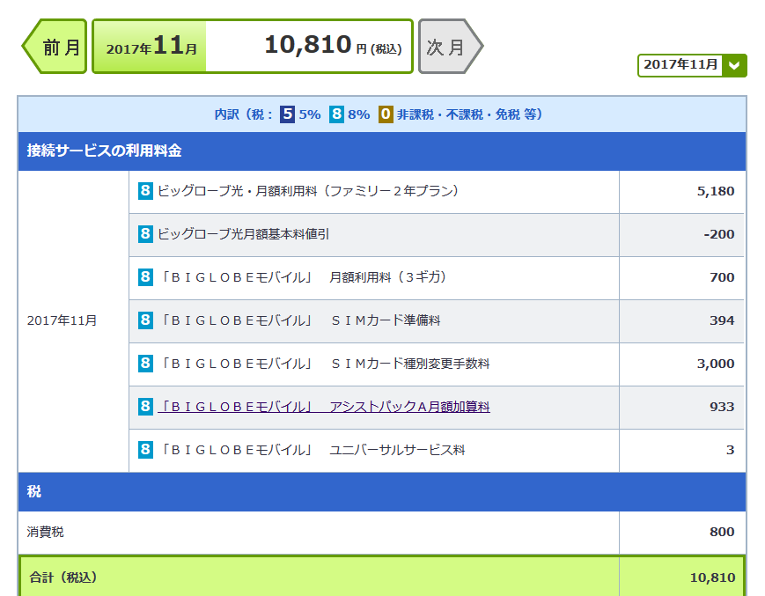Click the 8 tax icon beside ビッグローブ光・月額利用料
This screenshot has height=596, width=765.
tap(145, 191)
